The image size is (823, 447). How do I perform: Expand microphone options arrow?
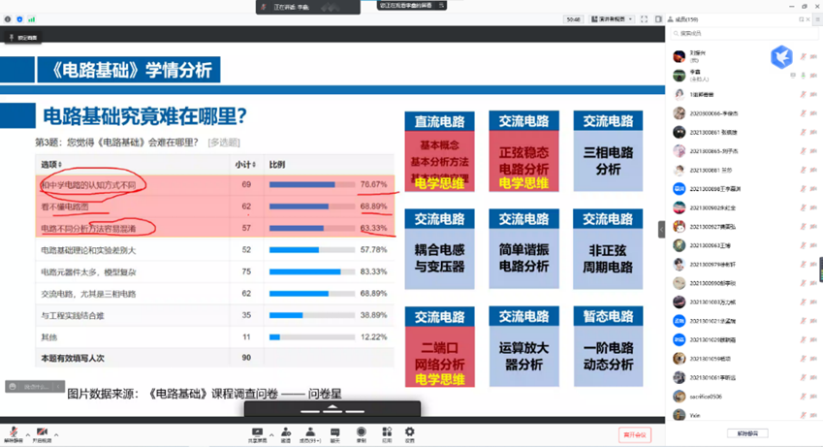(28, 435)
